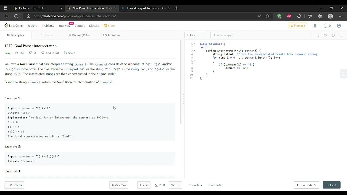Collapse code fold arrow on line 3
The height and width of the screenshot is (195, 347).
tap(195, 51)
